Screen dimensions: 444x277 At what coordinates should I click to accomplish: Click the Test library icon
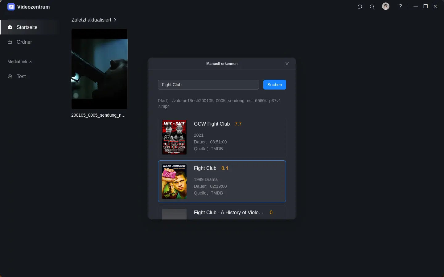(10, 77)
